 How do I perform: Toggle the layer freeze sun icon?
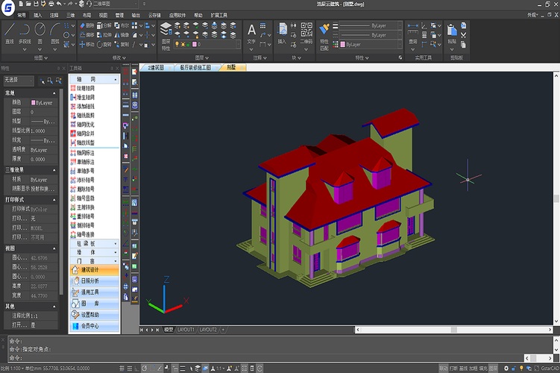[183, 44]
